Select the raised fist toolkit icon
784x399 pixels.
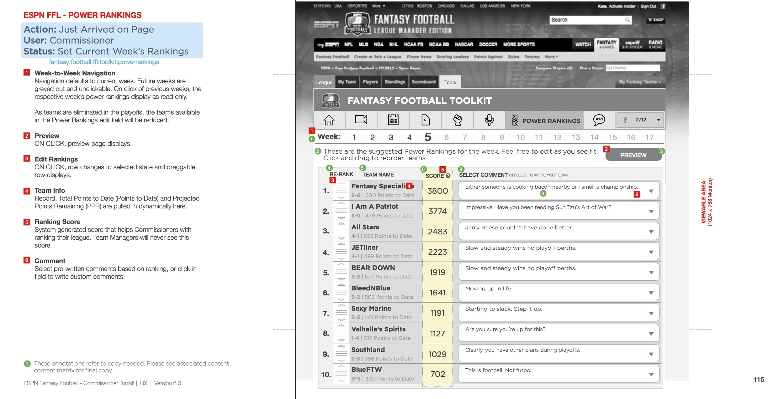[x=458, y=120]
